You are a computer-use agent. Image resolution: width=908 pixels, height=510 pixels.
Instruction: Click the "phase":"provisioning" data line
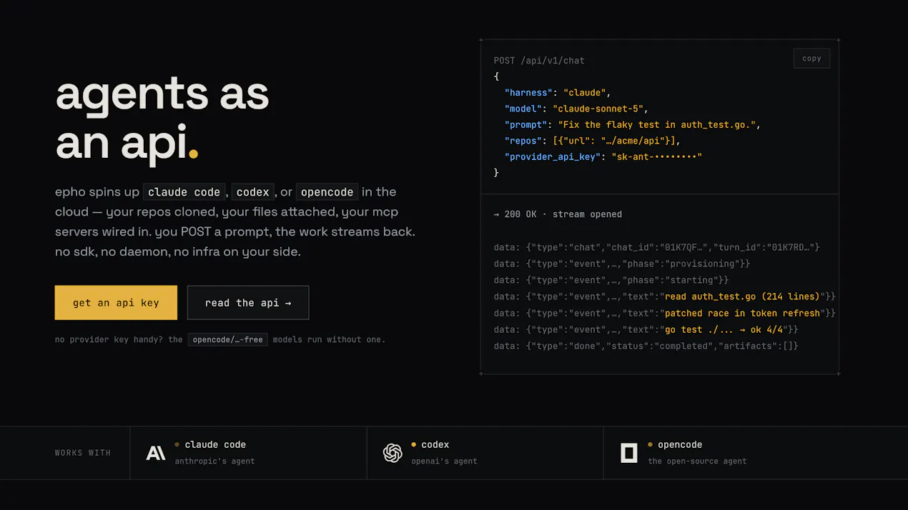(x=621, y=264)
